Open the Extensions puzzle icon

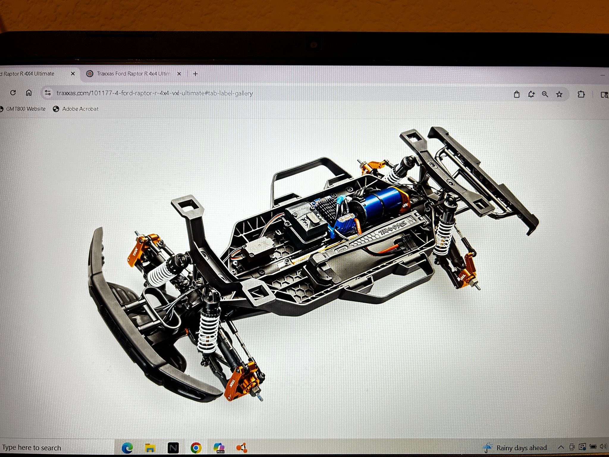pos(581,94)
